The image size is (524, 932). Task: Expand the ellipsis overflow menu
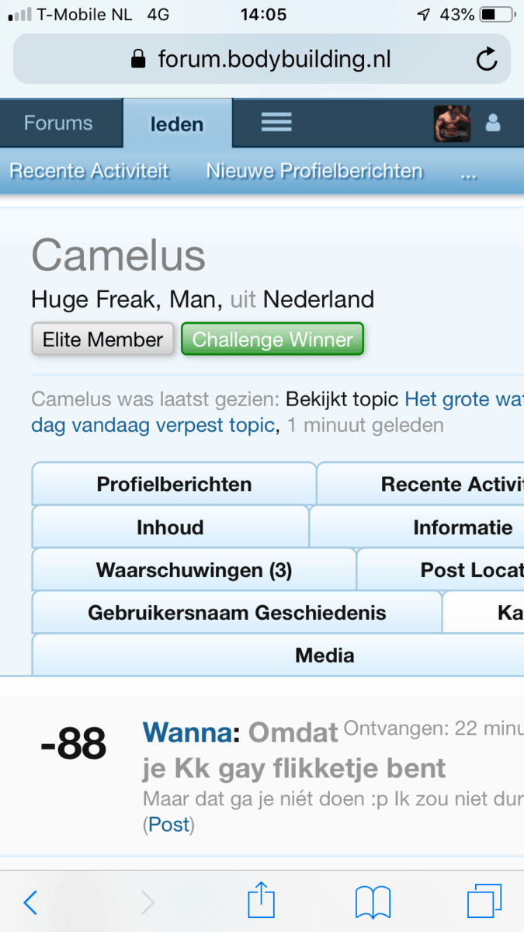[x=468, y=172]
